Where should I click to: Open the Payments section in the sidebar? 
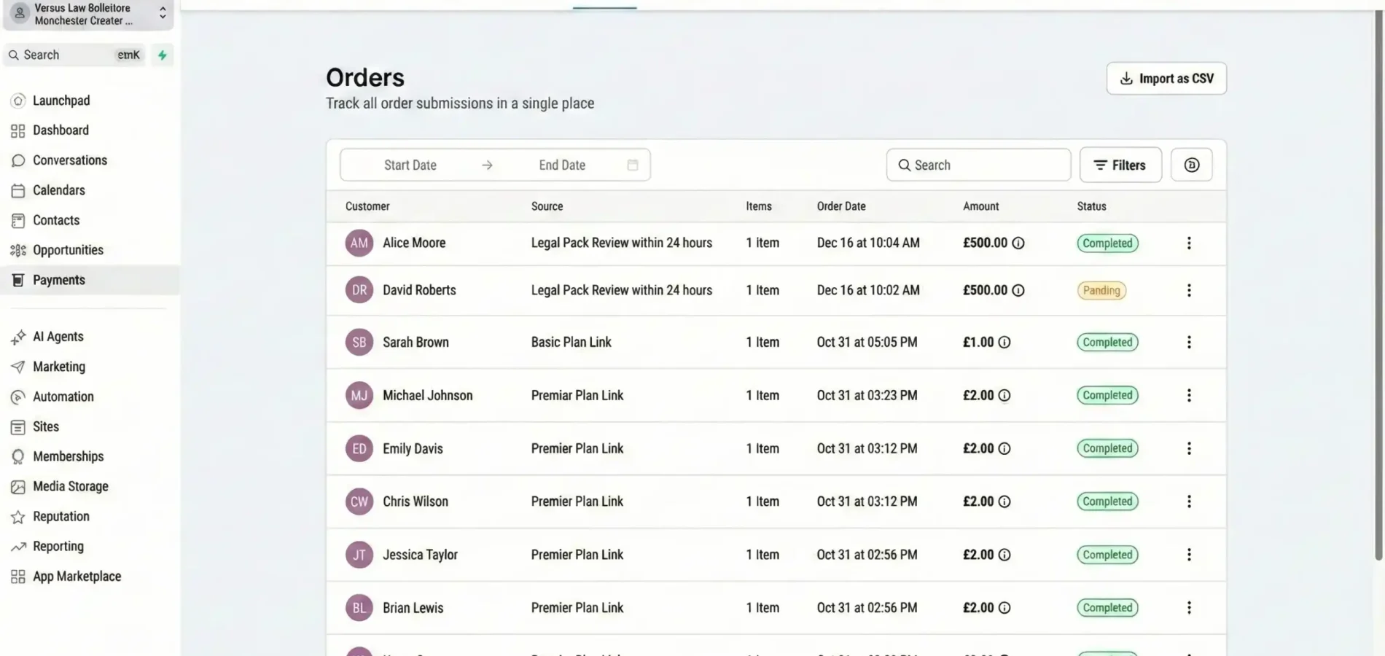click(x=58, y=279)
